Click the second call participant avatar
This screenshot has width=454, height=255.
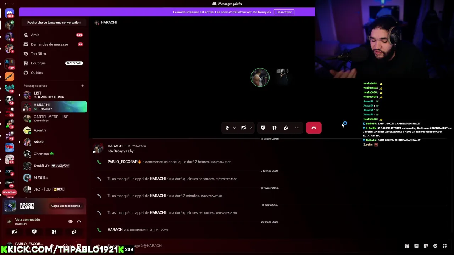coord(283,78)
